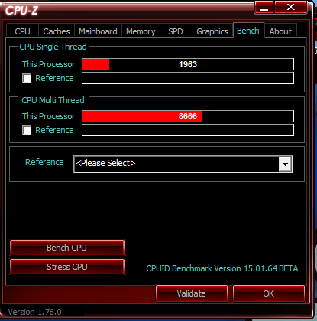317x321 pixels.
Task: Enable the Multi Thread Reference checkbox
Action: click(27, 130)
